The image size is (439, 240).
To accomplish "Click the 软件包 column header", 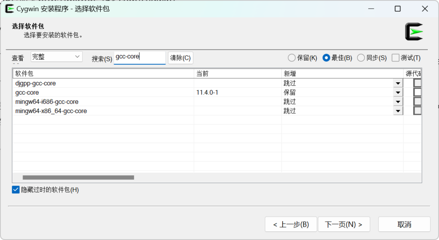I will coord(103,74).
